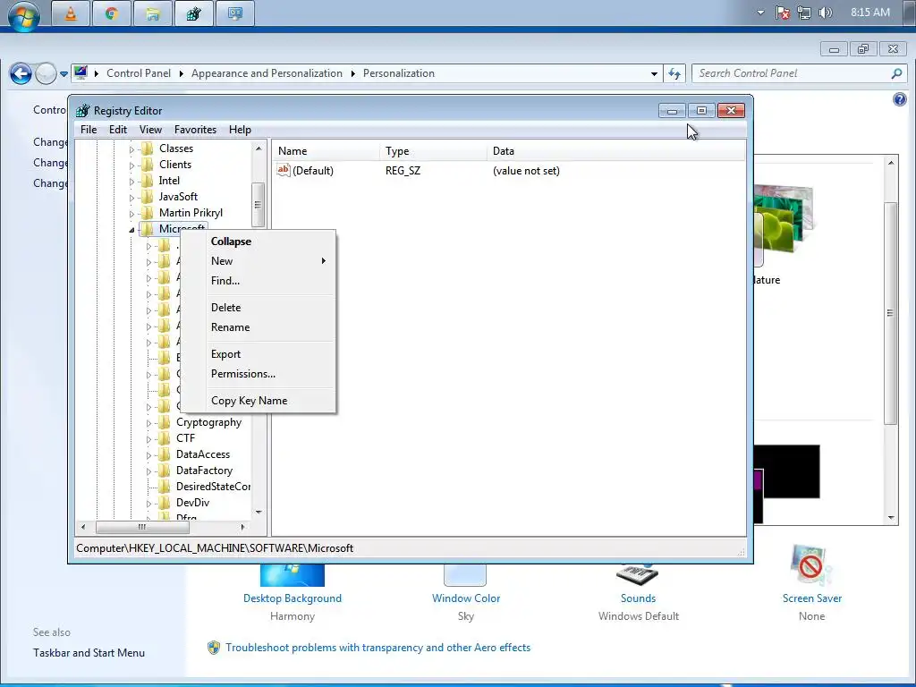This screenshot has height=687, width=916.
Task: Select the DesiredStateCon registry key
Action: [213, 487]
